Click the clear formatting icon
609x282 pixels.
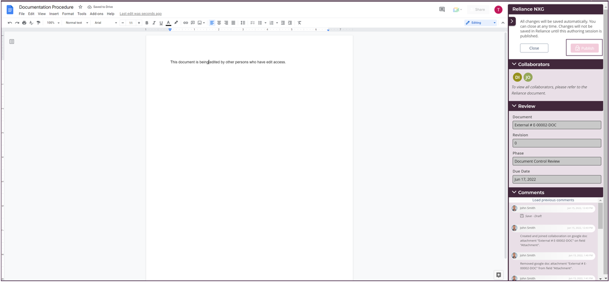click(x=299, y=23)
